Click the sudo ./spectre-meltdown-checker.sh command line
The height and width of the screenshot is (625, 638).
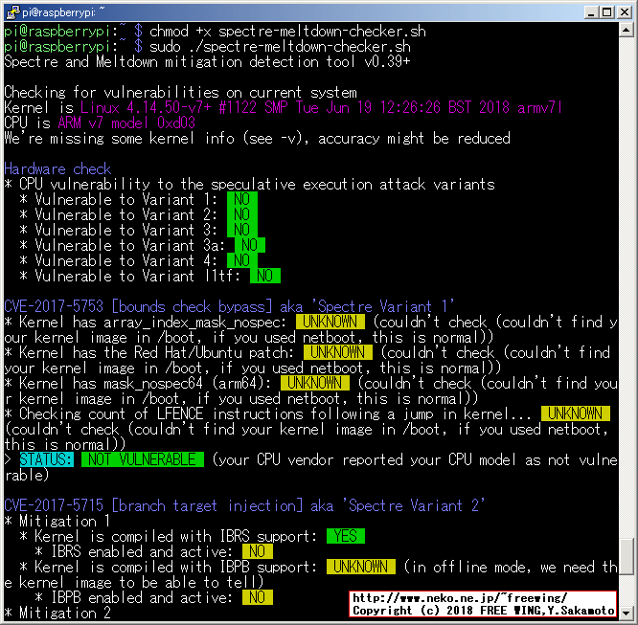[280, 47]
